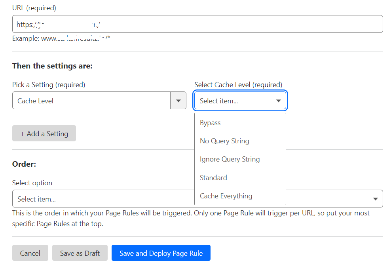This screenshot has width=391, height=274.
Task: Click the Add a Setting button
Action: (x=44, y=133)
